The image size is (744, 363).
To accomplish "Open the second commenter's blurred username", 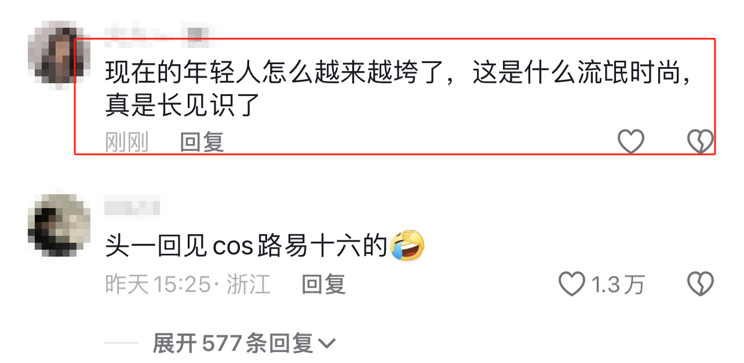I will [x=132, y=206].
